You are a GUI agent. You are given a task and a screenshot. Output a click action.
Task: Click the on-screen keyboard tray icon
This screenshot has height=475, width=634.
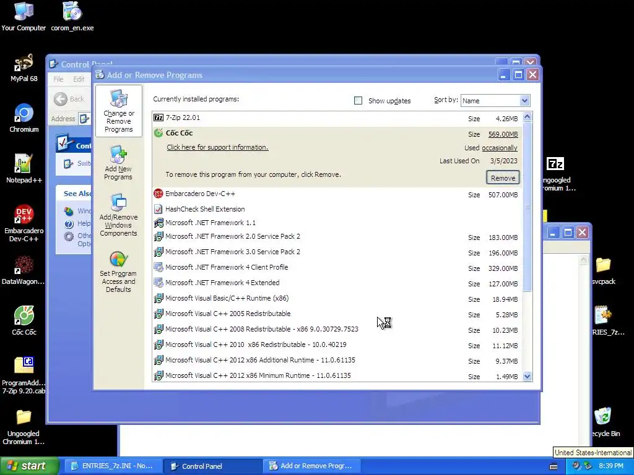tap(554, 466)
